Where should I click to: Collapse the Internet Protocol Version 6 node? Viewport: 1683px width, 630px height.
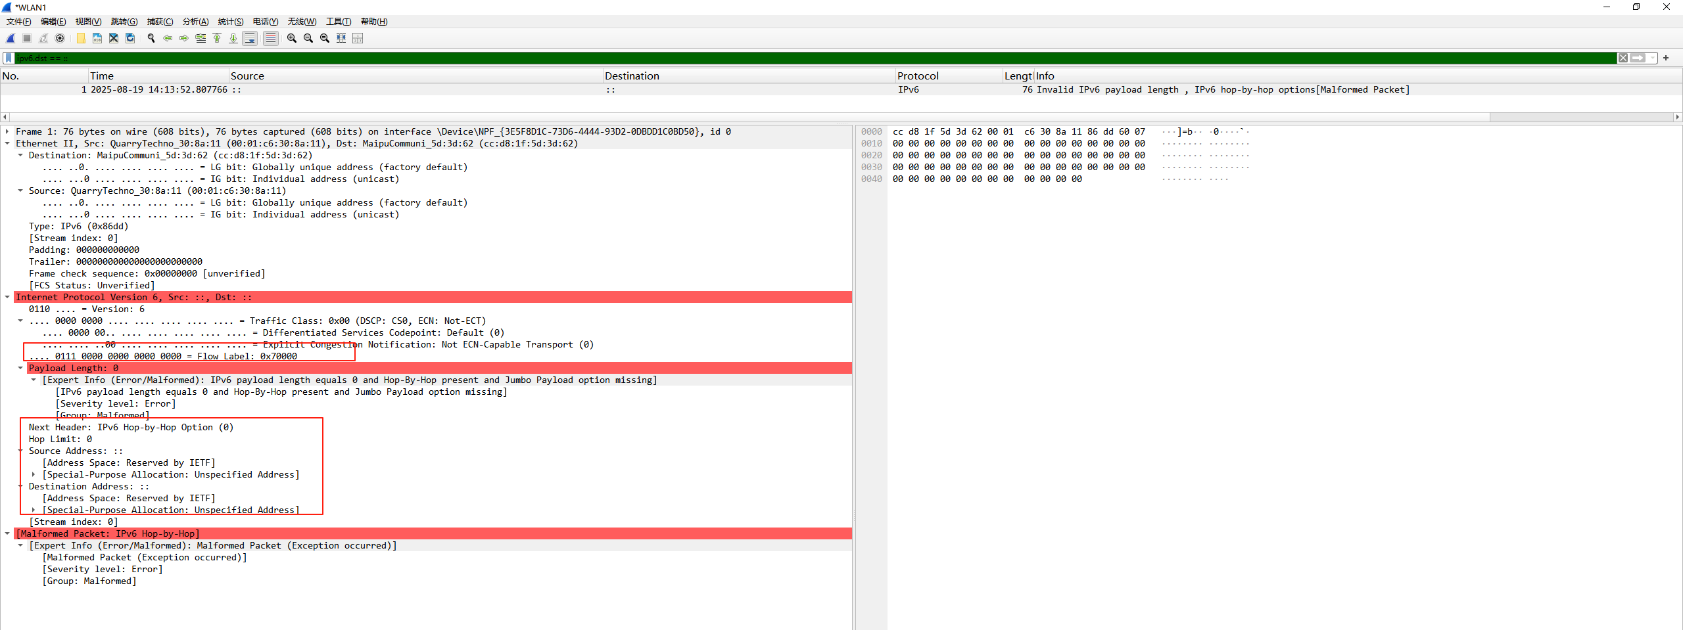point(7,297)
